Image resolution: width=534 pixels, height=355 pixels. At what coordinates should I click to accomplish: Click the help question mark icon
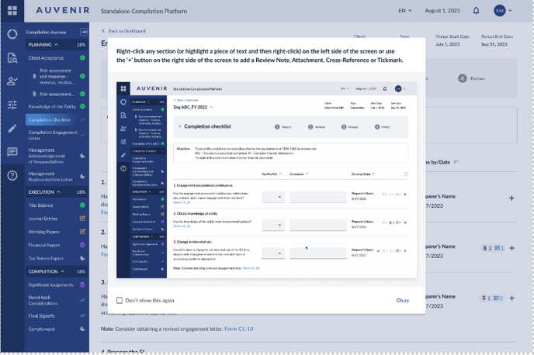click(12, 176)
